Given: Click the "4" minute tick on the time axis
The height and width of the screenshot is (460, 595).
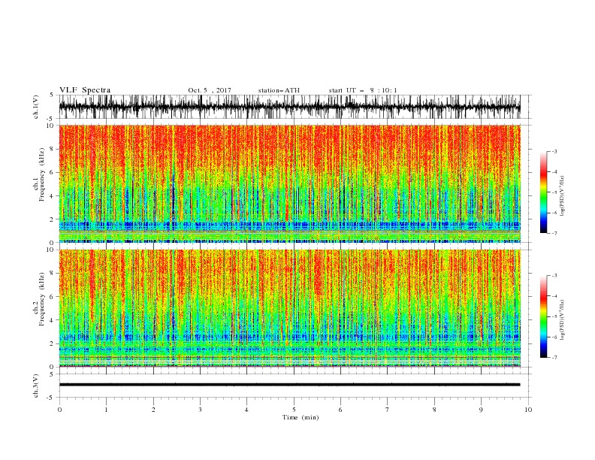Looking at the screenshot, I should (247, 410).
